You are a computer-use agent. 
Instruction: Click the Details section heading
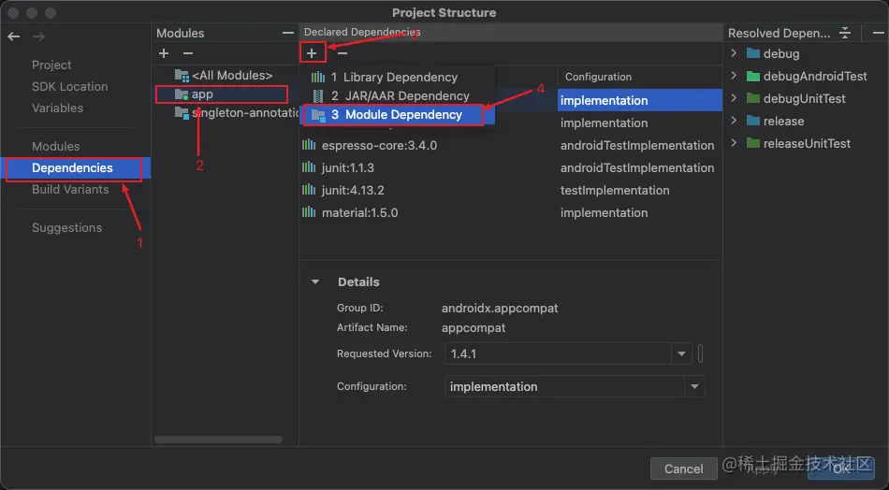tap(358, 281)
